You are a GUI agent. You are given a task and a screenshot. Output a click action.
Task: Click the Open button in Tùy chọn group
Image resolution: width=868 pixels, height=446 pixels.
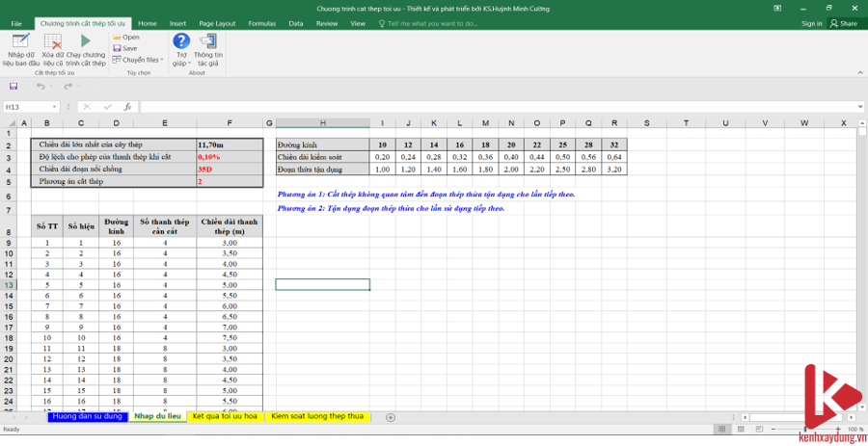125,38
